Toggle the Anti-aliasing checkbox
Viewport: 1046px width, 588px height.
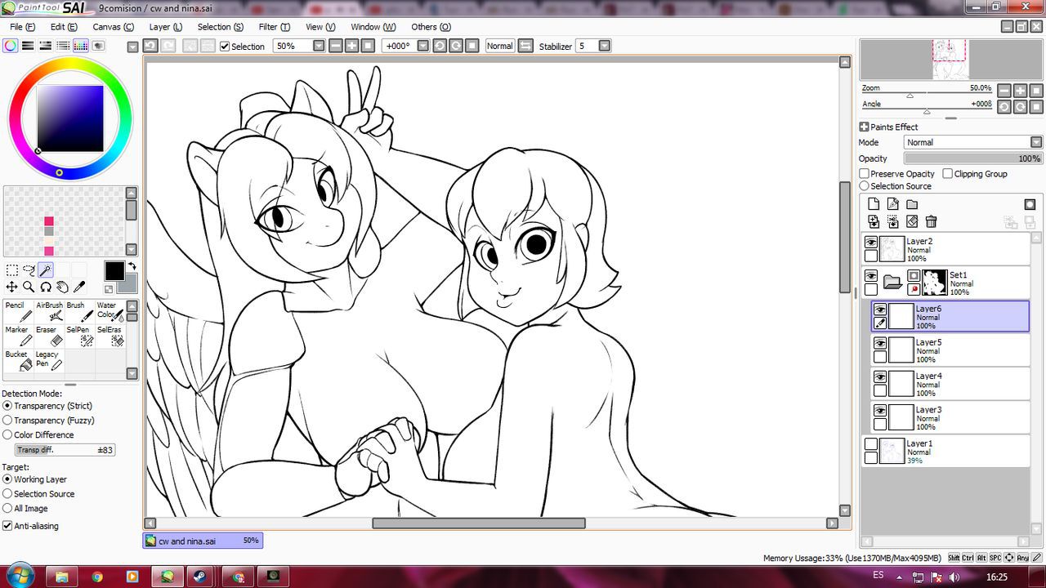click(7, 526)
